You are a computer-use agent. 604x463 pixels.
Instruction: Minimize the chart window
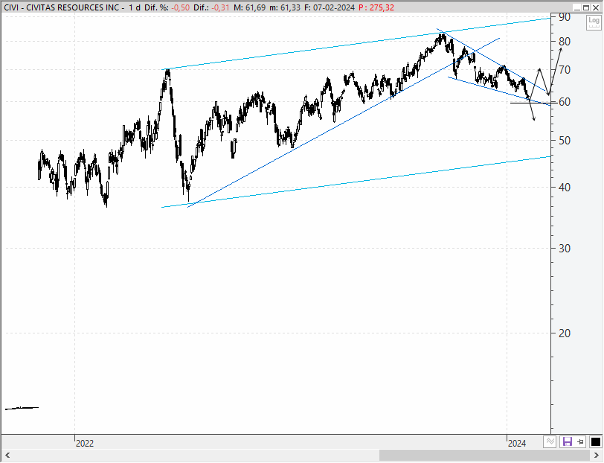576,7
